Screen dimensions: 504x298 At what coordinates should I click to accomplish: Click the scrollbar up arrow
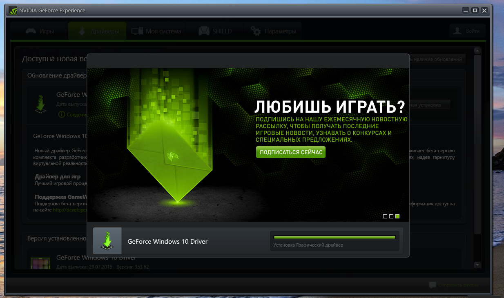tap(477, 51)
